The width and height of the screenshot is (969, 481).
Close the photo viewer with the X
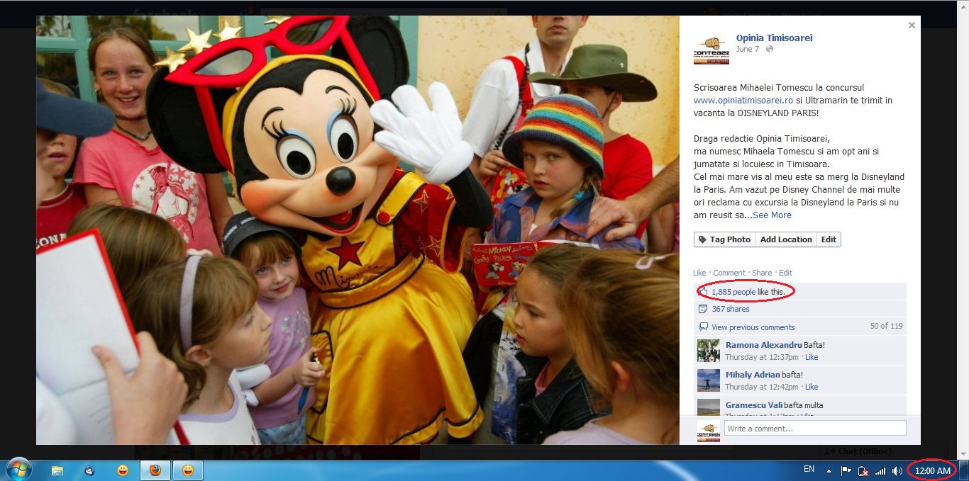click(x=912, y=26)
